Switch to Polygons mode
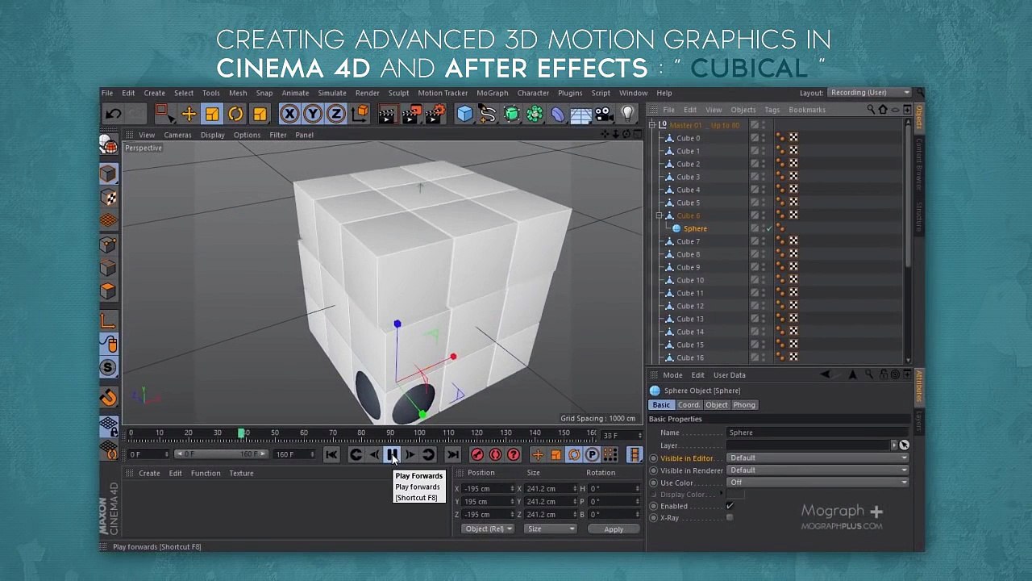Viewport: 1032px width, 581px height. click(108, 290)
